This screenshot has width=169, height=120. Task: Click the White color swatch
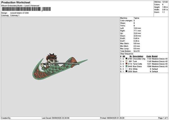coord(126,69)
